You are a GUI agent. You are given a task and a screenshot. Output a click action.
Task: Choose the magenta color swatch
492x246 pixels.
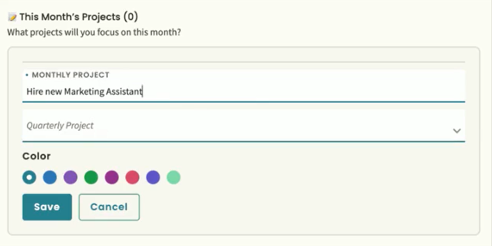click(112, 178)
